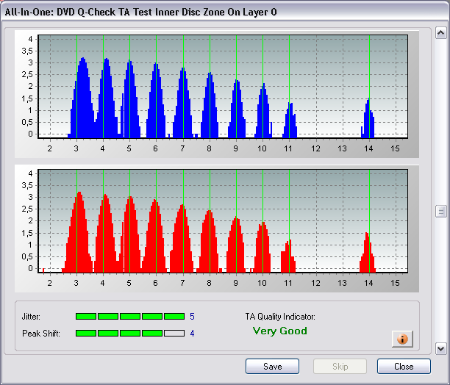Click the vertical scrollbar thumb
Viewport: 450px width, 385px height.
tap(441, 212)
